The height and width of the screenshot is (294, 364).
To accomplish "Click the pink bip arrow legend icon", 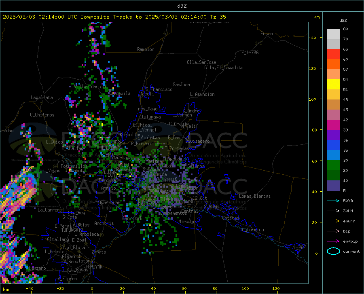I will click(x=333, y=231).
